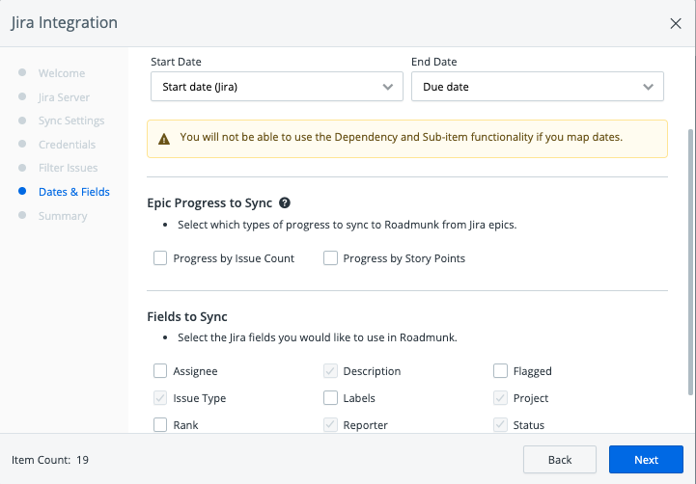The image size is (696, 484).
Task: Enable Progress by Issue Count checkbox
Action: click(x=160, y=258)
